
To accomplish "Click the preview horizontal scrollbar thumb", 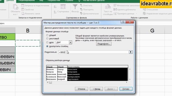I will pyautogui.click(x=51, y=82).
